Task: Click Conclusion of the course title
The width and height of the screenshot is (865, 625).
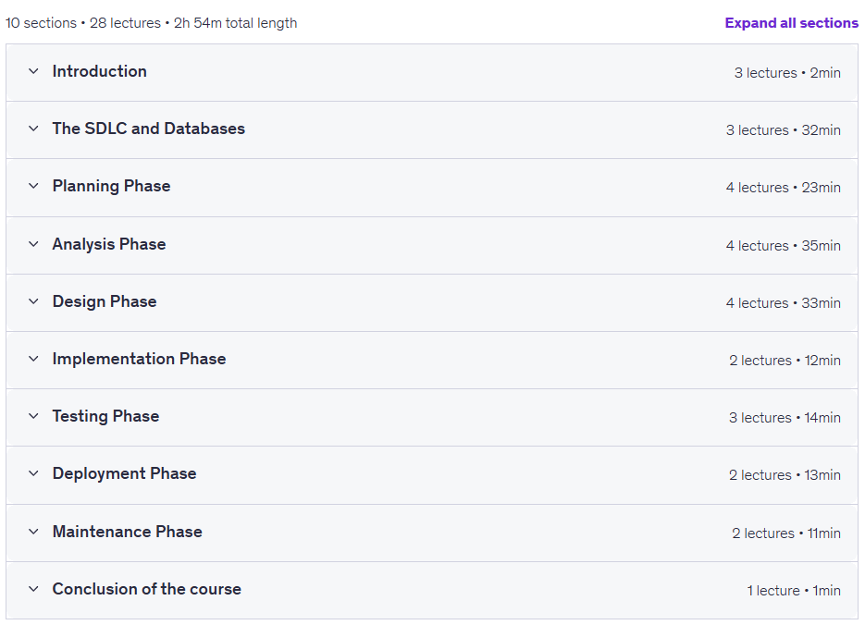Action: click(x=147, y=589)
